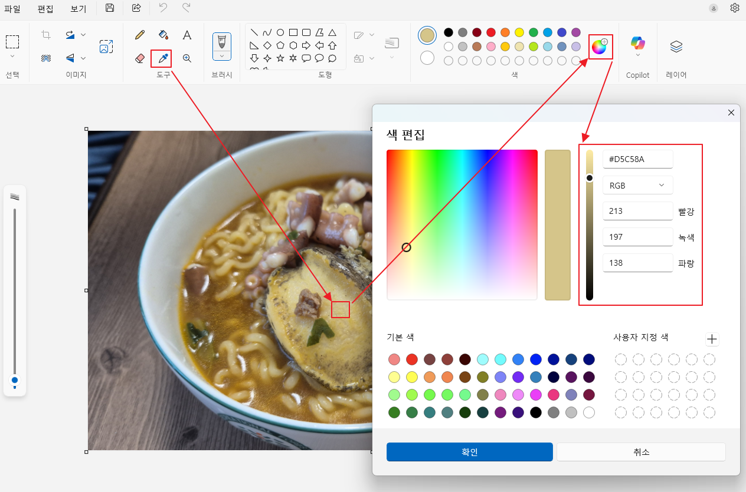Expand the Brushes dropdown arrow
Screen dimensions: 746x492
[x=222, y=56]
